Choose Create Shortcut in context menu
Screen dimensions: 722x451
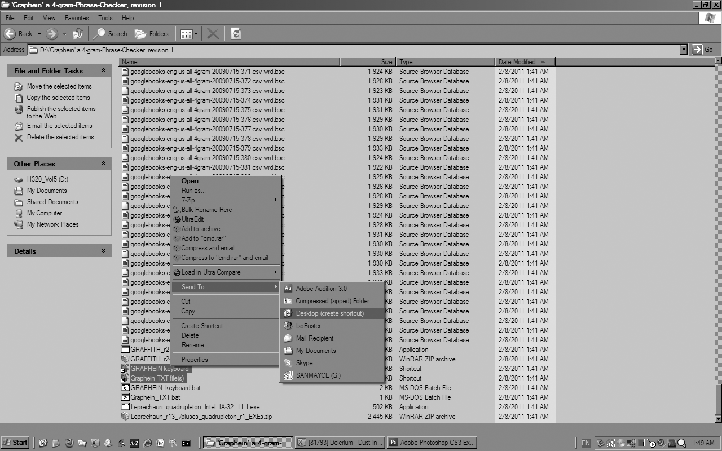tap(226, 326)
